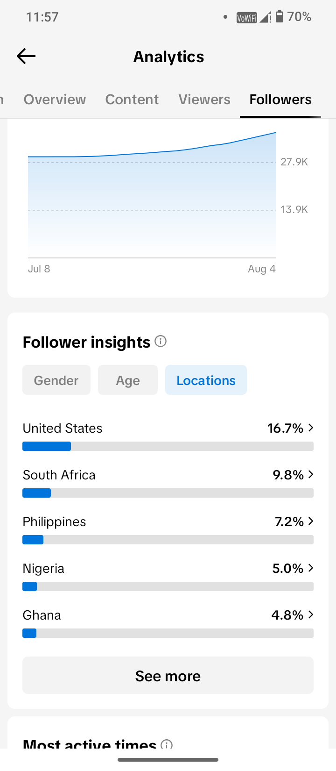
Task: Tap the signal strength icon
Action: [266, 17]
